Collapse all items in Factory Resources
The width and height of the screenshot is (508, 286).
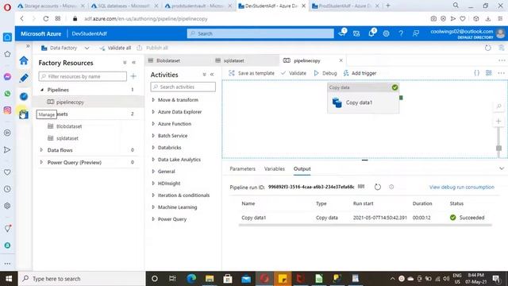pos(125,63)
